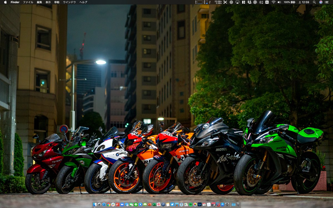Launch Google Chrome from the Dock
This screenshot has width=333, height=208.
point(109,204)
